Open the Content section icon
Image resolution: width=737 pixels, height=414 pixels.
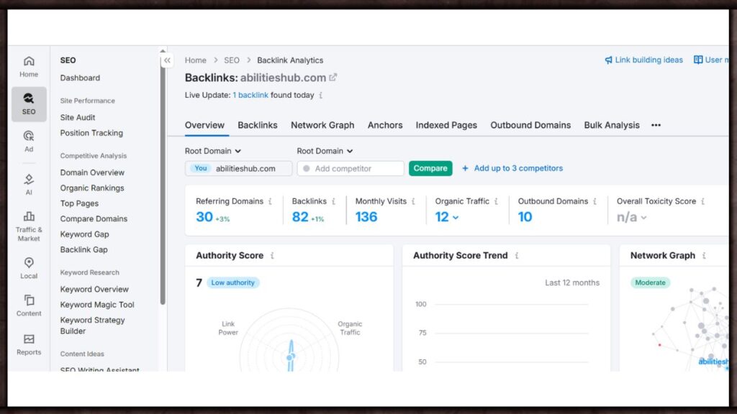tap(29, 305)
